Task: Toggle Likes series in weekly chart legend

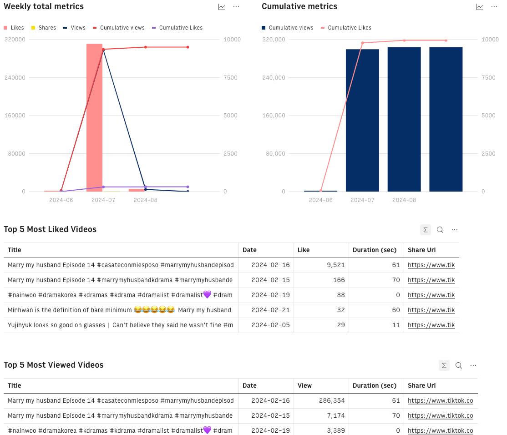Action: 14,28
